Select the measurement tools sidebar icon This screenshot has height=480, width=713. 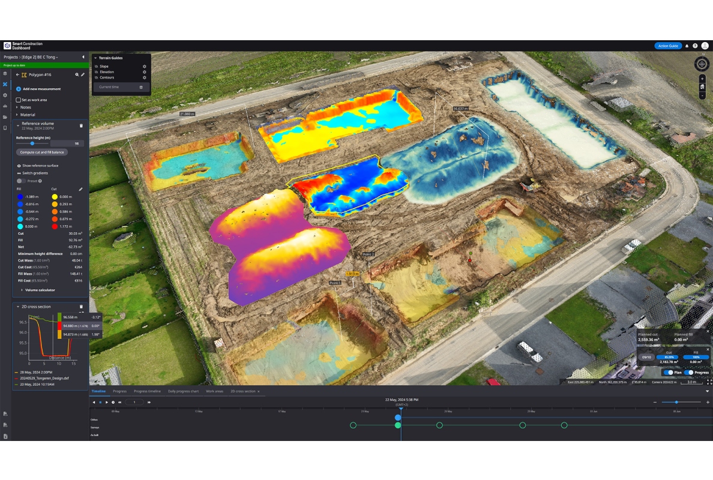pyautogui.click(x=5, y=85)
